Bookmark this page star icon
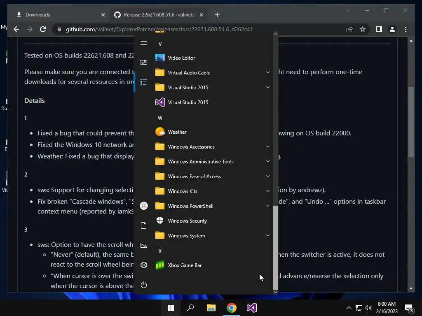The height and width of the screenshot is (316, 422). click(x=363, y=29)
